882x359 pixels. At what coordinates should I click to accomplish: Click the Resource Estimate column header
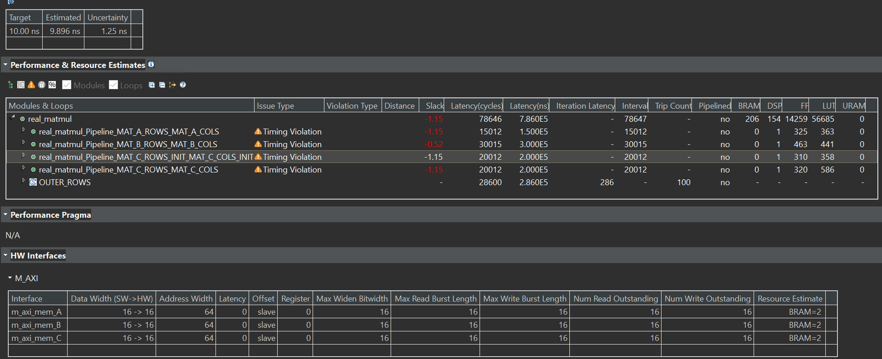coord(789,298)
